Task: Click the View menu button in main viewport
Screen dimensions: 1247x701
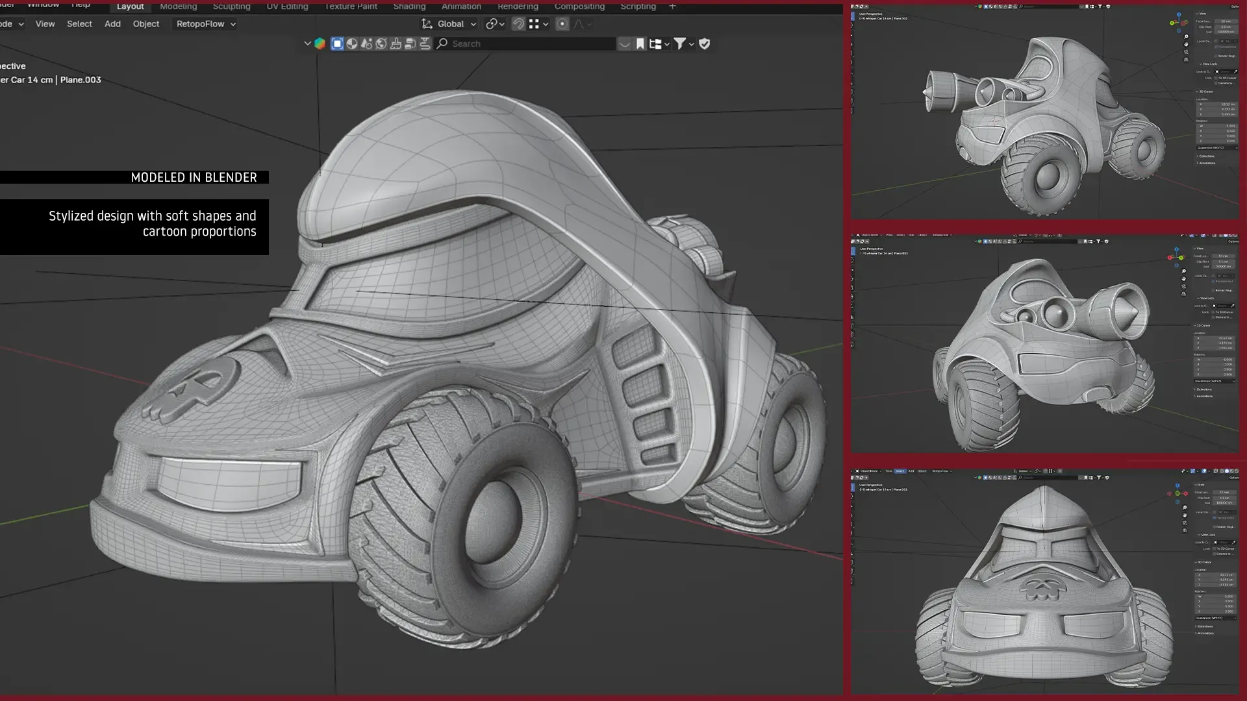Action: tap(45, 24)
